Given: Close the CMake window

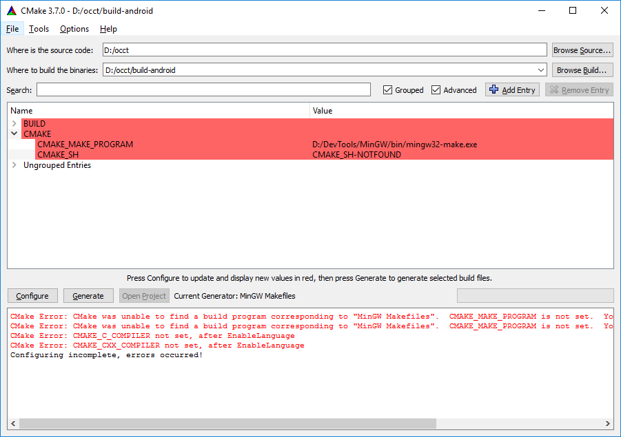Looking at the screenshot, I should click(604, 11).
